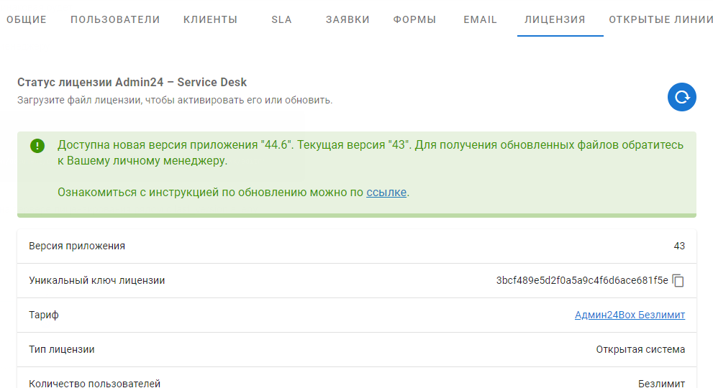Click the Версия приложения row label
The height and width of the screenshot is (388, 713).
coord(77,246)
